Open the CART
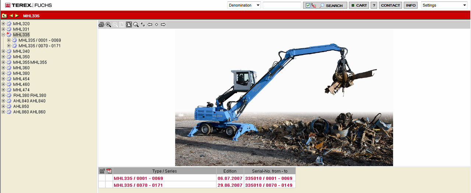The height and width of the screenshot is (193, 471). [359, 6]
